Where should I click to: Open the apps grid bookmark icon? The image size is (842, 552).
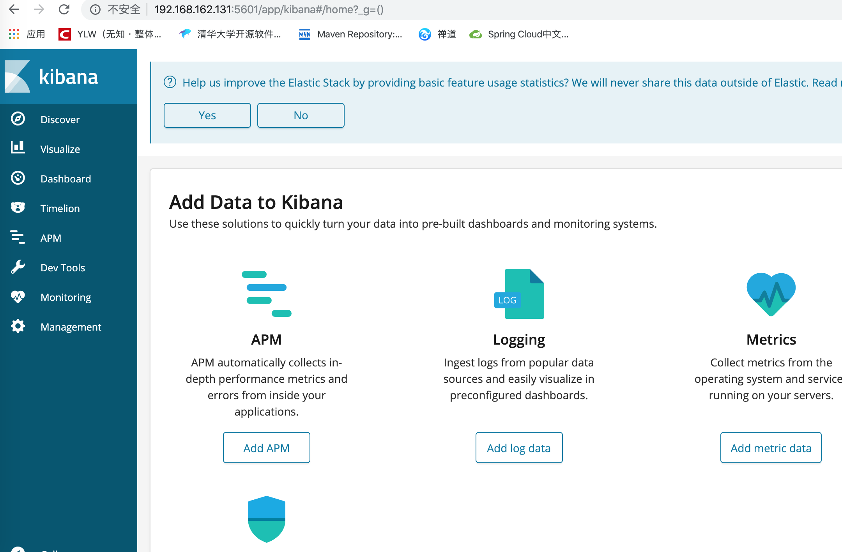point(14,34)
